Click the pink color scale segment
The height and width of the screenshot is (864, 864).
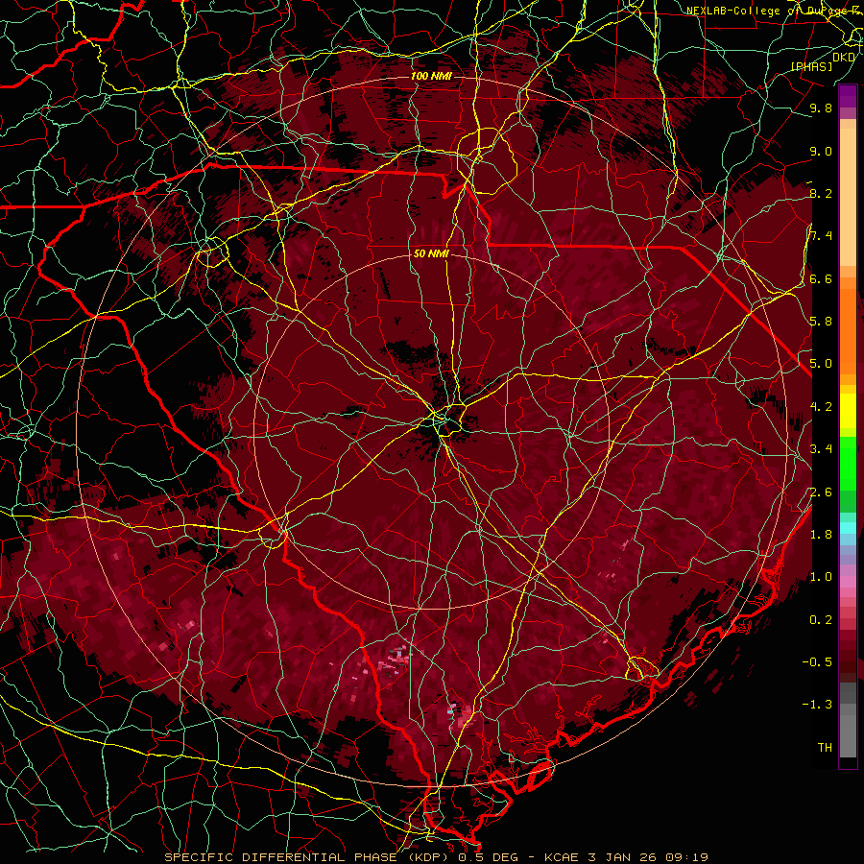click(848, 582)
